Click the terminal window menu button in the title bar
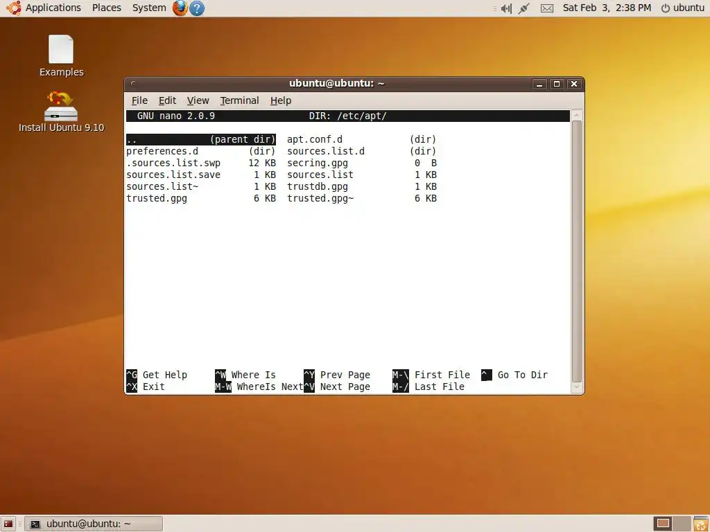 132,83
